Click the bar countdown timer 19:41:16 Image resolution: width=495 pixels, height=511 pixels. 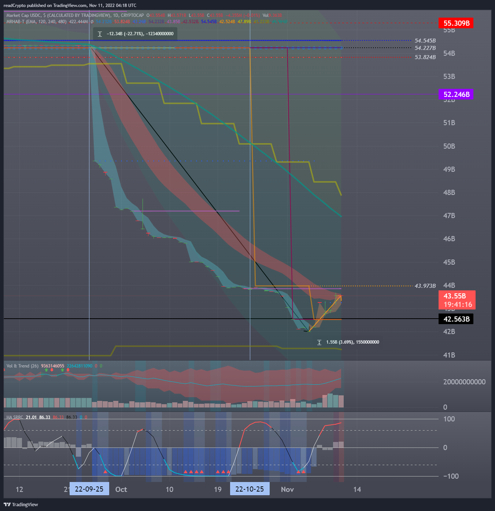coord(458,305)
